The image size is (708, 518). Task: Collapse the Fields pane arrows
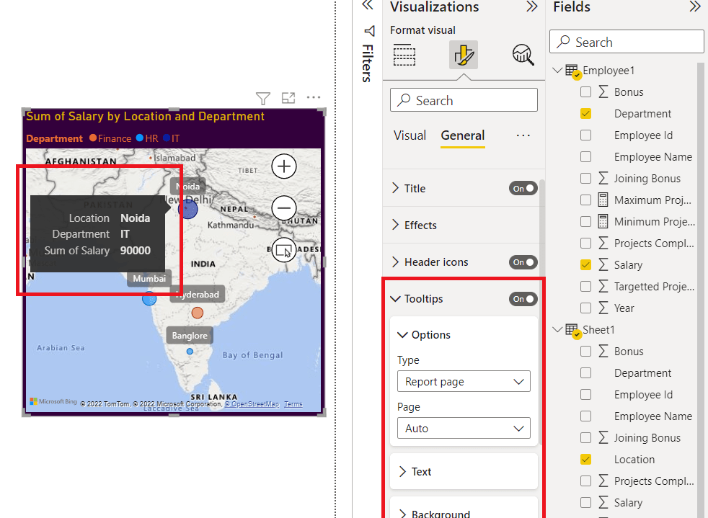click(695, 6)
